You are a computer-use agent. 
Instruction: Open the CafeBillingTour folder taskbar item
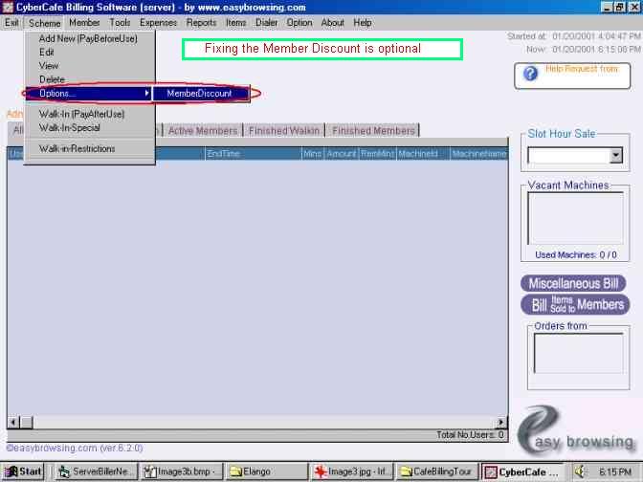coord(435,471)
